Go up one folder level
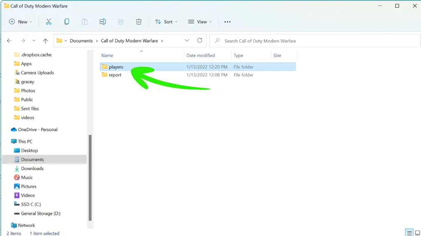Image resolution: width=421 pixels, height=236 pixels. pos(45,41)
